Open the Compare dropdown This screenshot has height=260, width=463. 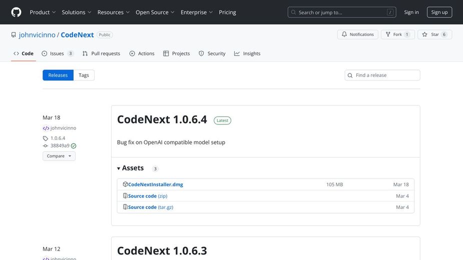[59, 156]
